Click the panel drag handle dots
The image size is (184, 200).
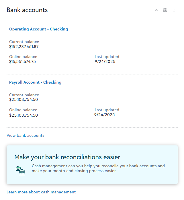point(174,10)
